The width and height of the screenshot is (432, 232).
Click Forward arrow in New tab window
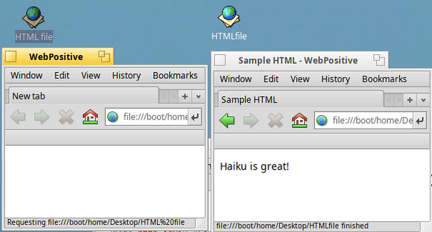(41, 117)
